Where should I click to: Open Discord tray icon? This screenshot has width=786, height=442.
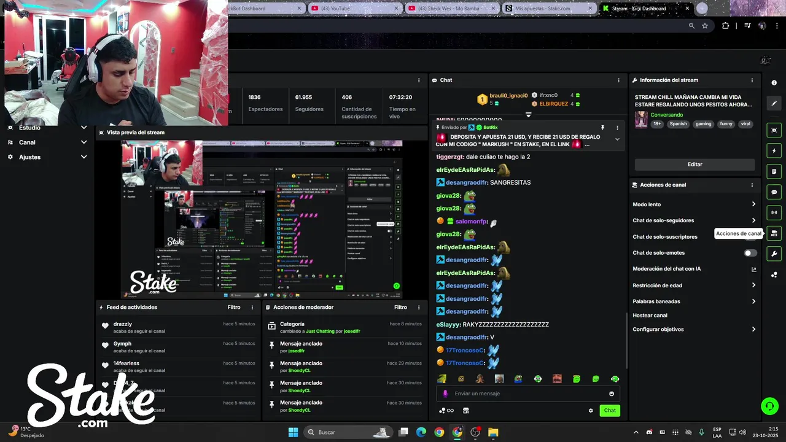[649, 432]
